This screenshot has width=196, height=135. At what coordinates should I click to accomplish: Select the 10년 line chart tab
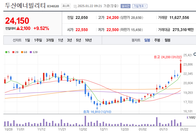tap(88, 40)
